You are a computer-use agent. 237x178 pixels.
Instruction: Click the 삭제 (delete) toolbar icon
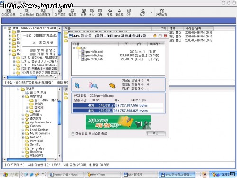click(x=100, y=11)
